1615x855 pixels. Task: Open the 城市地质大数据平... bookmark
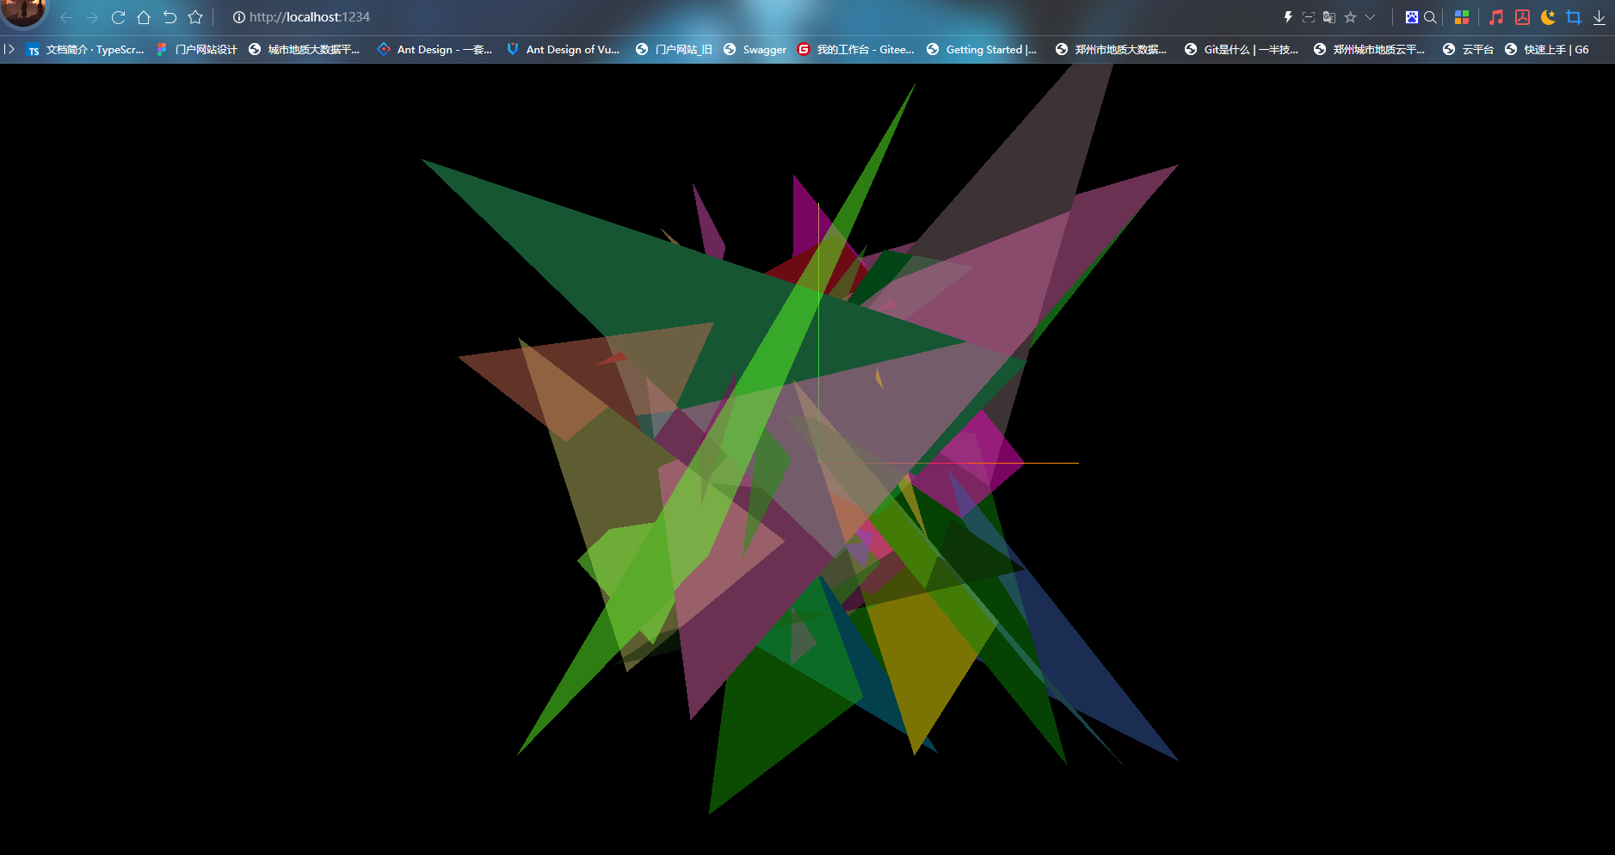[305, 50]
